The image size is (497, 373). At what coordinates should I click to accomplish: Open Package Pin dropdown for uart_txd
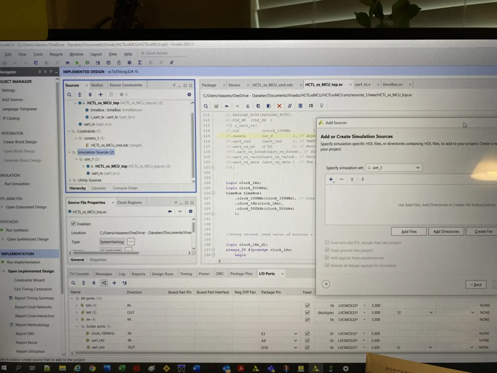coord(296,348)
